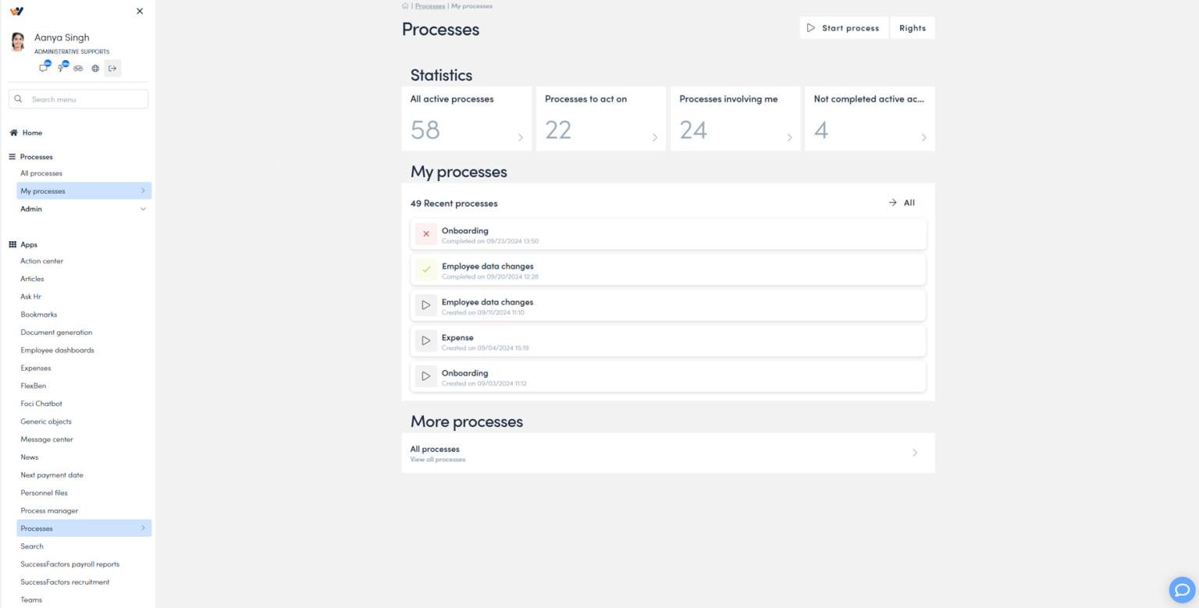Open the Rights button
Image resolution: width=1199 pixels, height=608 pixels.
(912, 27)
